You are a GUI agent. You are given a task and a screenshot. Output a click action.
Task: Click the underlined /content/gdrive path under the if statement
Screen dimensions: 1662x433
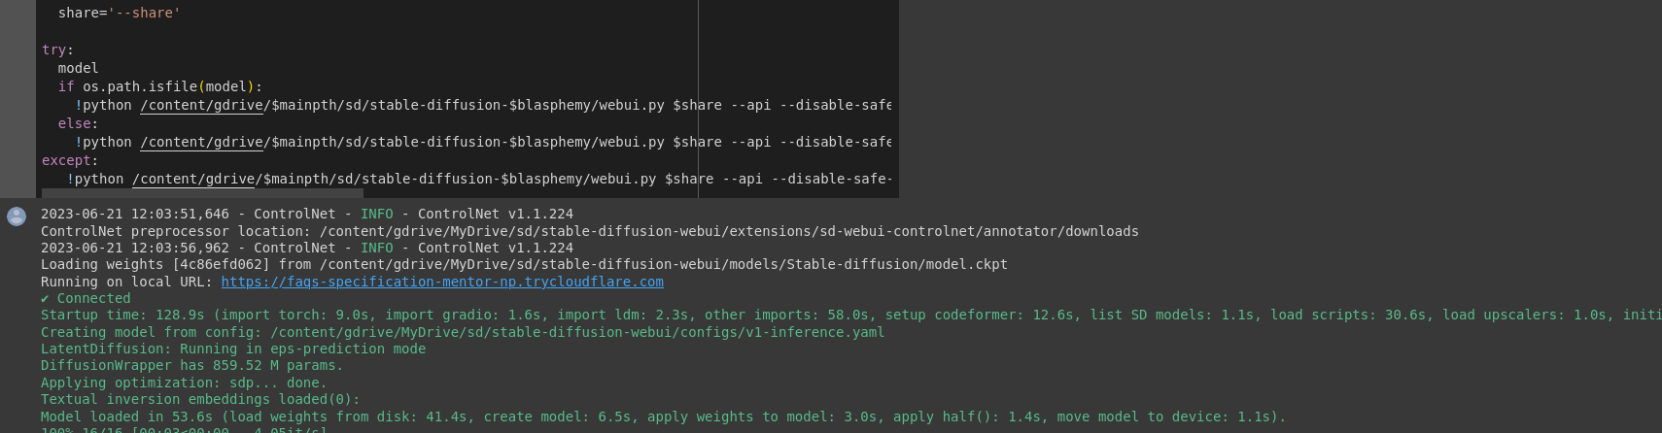pos(202,105)
